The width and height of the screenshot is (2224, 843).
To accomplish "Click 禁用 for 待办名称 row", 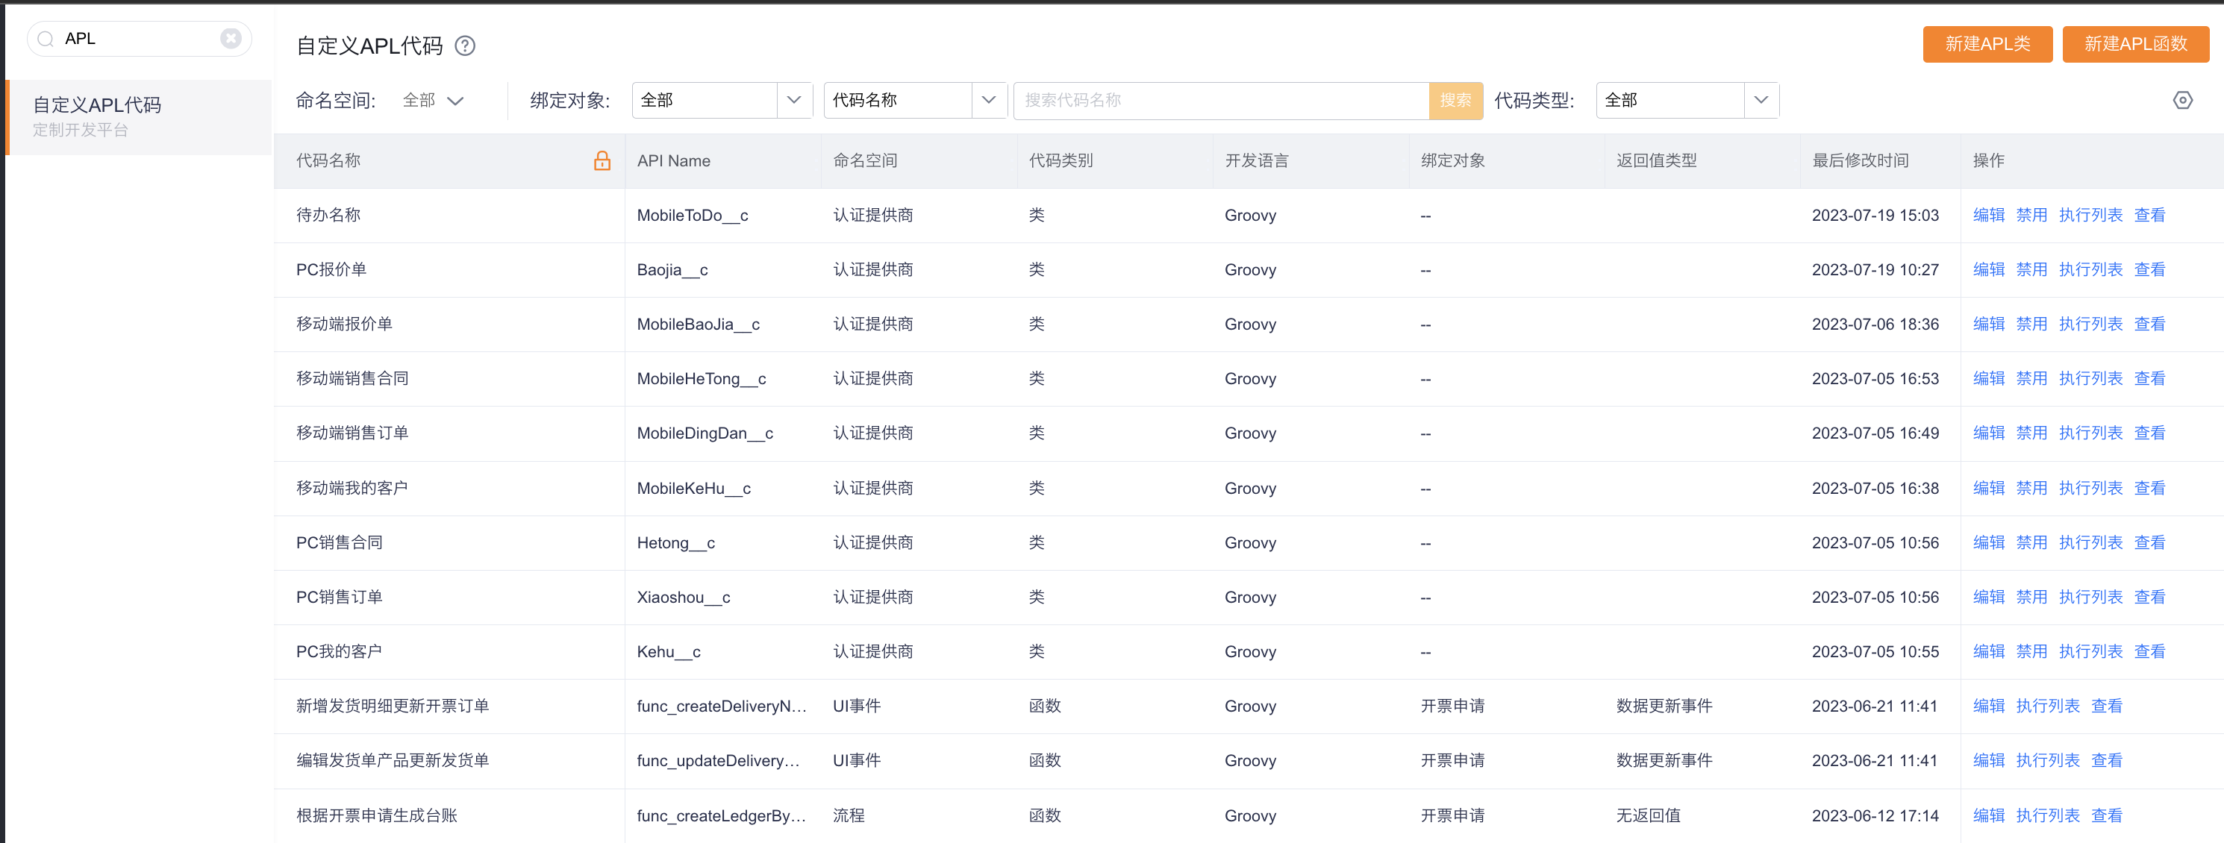I will coord(2031,215).
